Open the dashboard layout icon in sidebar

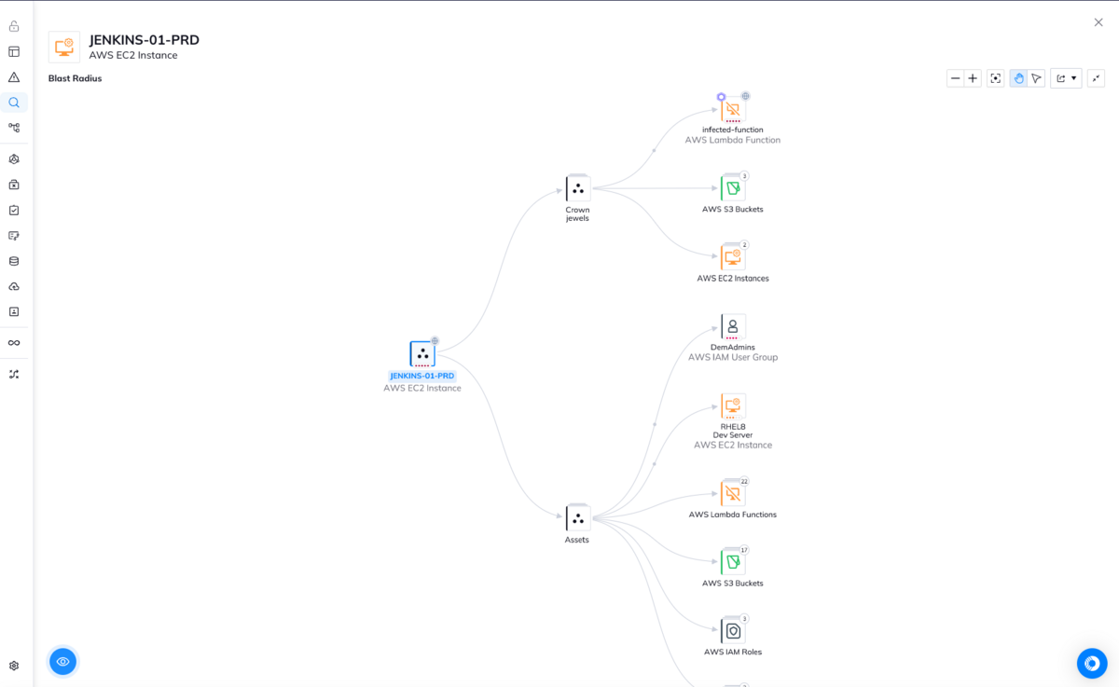pyautogui.click(x=14, y=52)
